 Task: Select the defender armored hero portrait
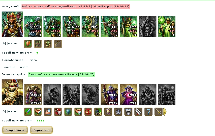pos(12,92)
